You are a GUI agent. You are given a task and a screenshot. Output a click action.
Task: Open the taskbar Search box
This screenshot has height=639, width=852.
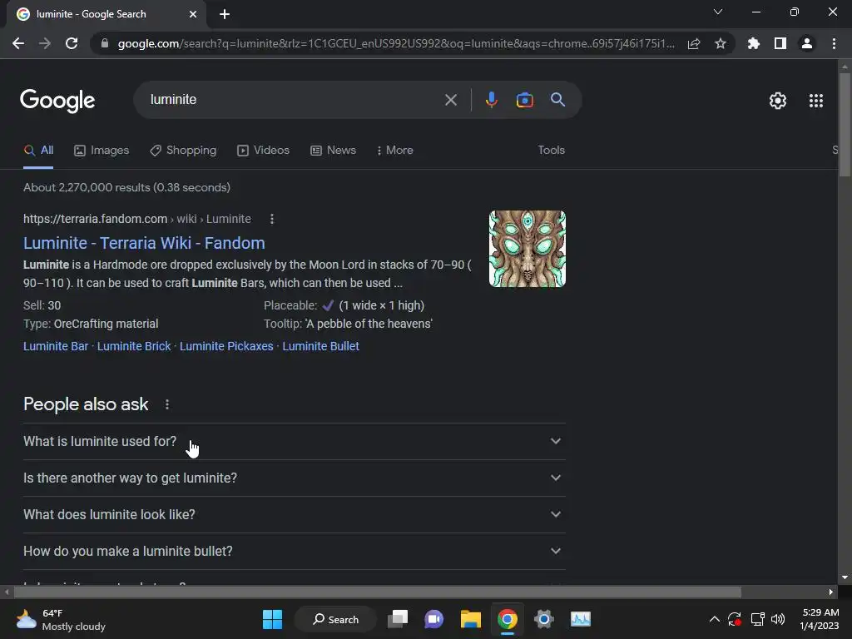(335, 619)
